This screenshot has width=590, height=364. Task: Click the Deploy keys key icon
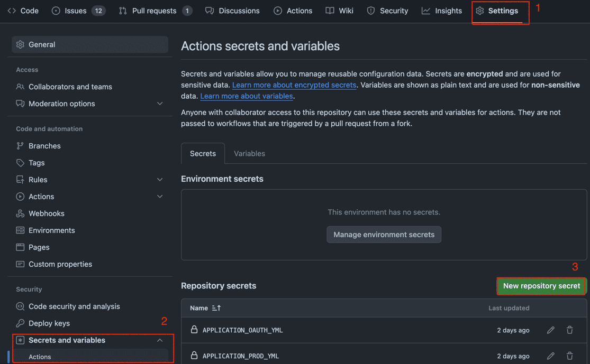click(20, 323)
